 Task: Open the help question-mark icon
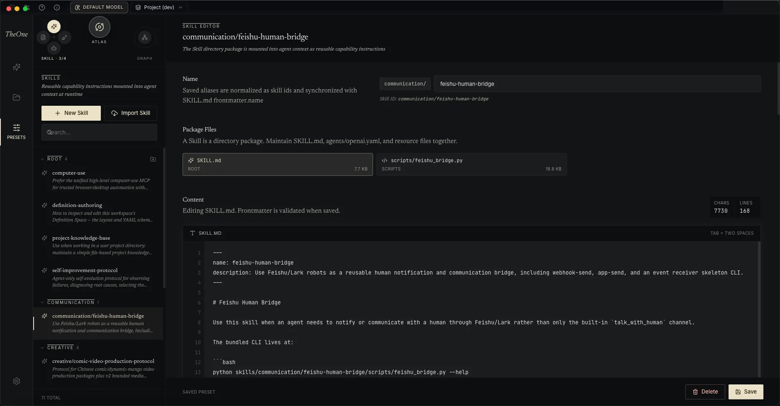click(x=42, y=7)
